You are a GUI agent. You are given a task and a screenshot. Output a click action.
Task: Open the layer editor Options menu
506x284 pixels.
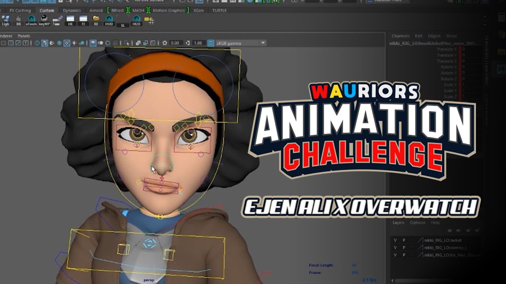pos(417,222)
